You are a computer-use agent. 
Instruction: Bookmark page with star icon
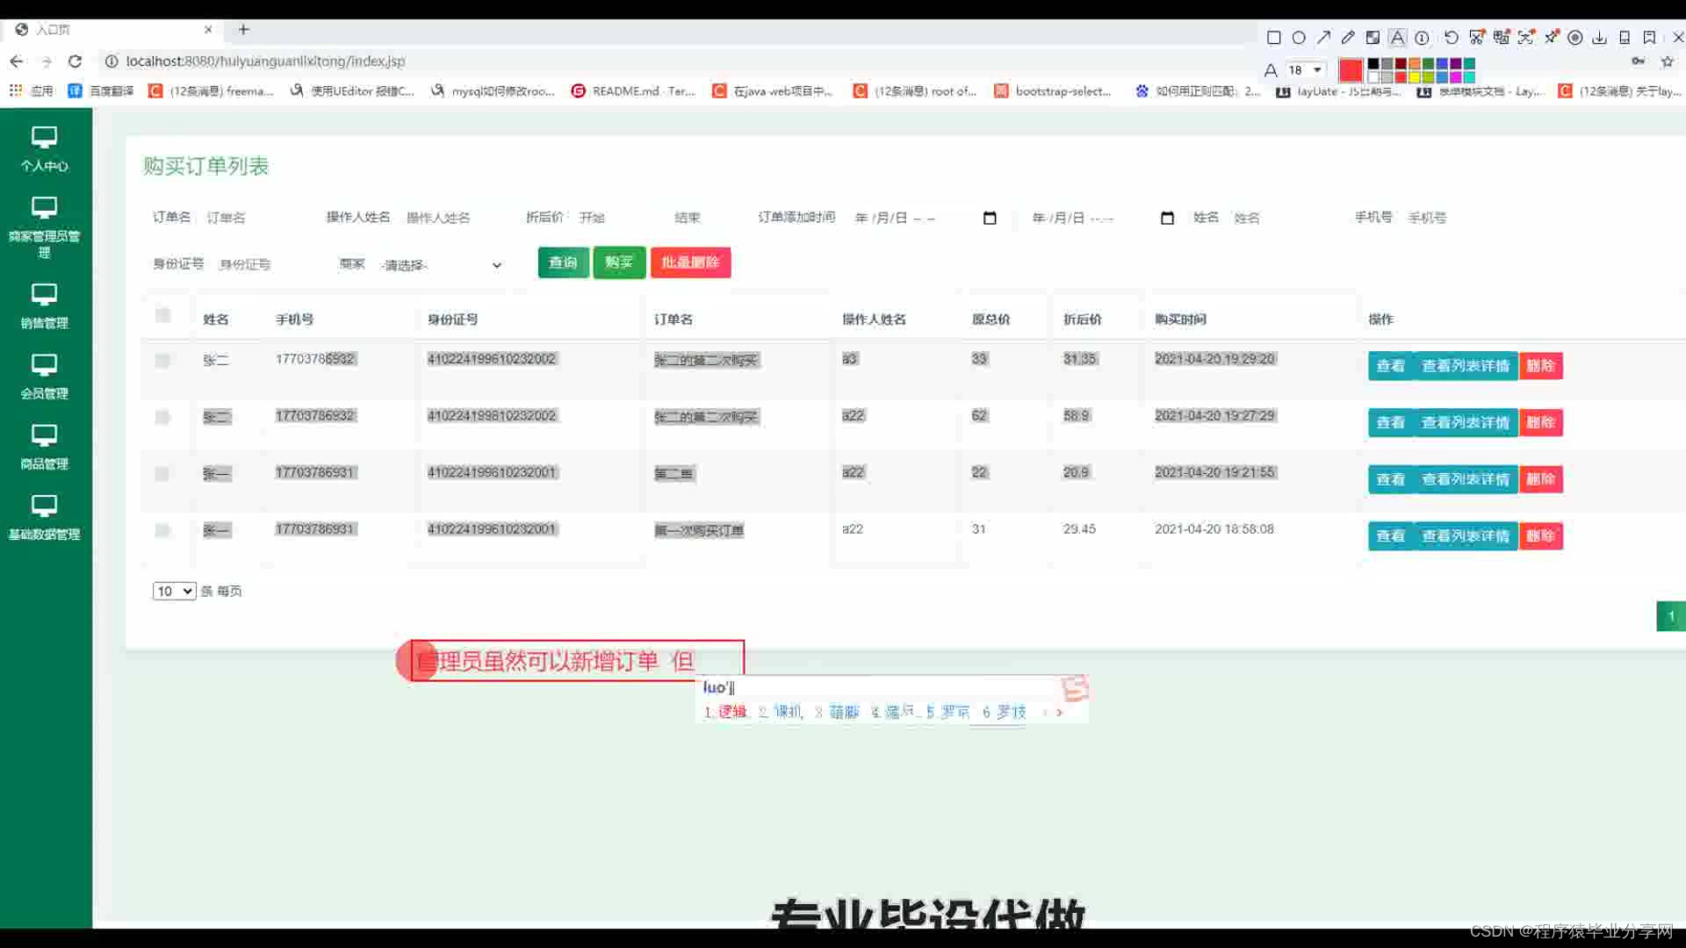tap(1667, 61)
